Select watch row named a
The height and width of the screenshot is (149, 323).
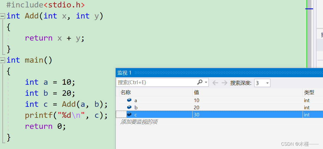[219, 100]
